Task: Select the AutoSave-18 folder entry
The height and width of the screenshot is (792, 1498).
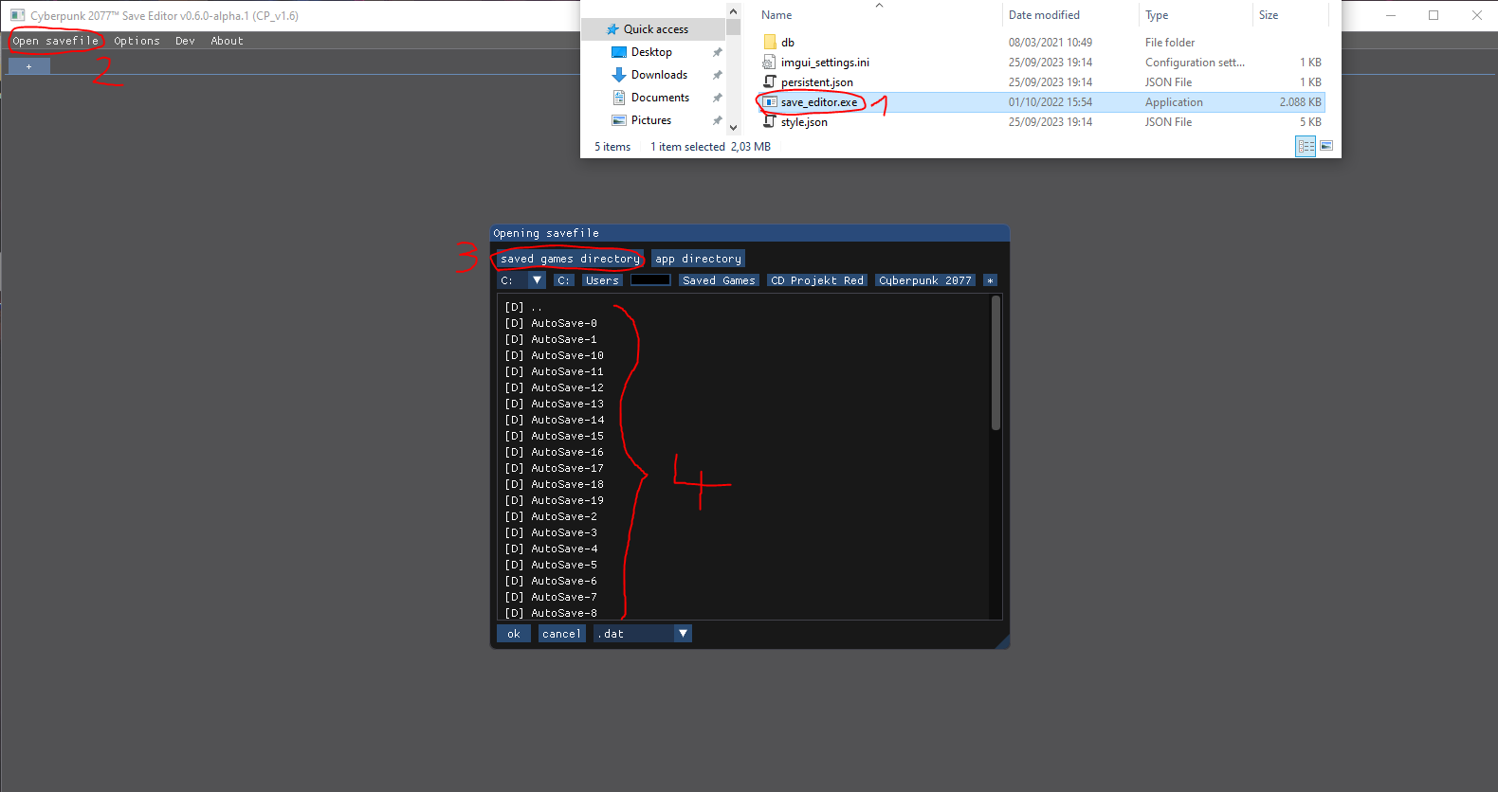Action: (x=744, y=484)
